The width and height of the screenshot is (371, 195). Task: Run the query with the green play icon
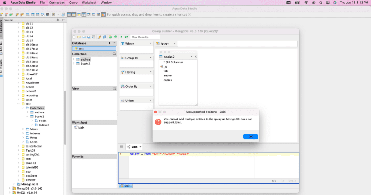121,37
